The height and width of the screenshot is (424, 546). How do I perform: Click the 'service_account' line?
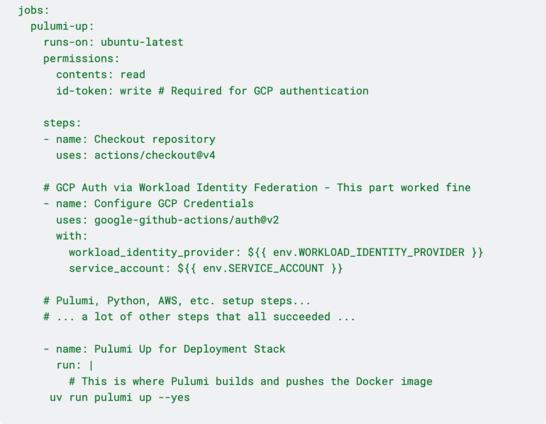coord(205,268)
